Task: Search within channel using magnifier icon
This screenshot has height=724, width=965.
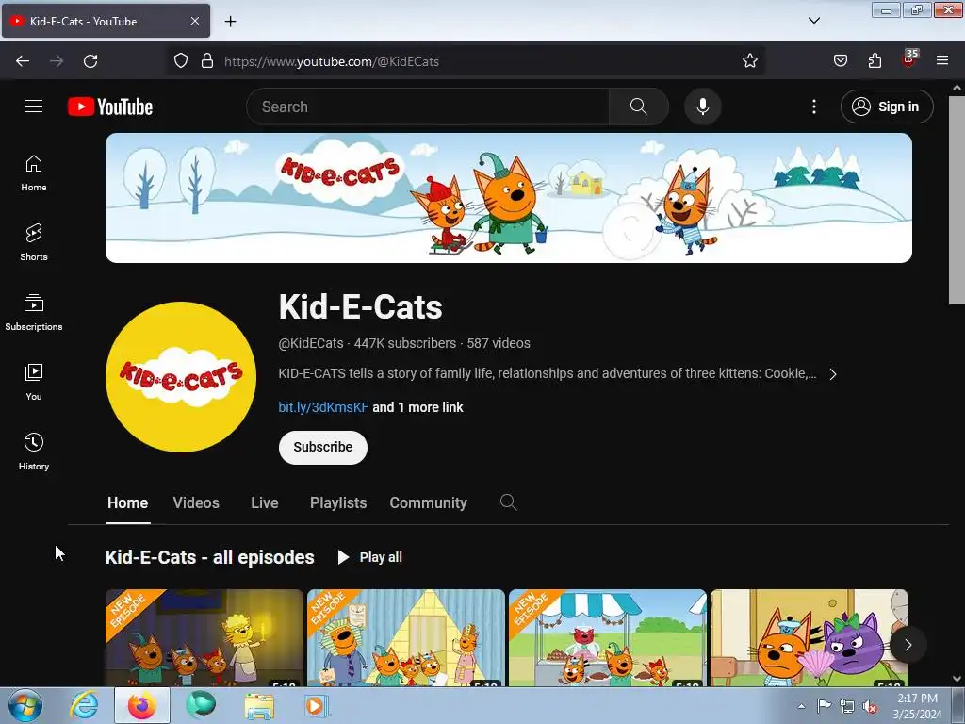Action: tap(508, 502)
